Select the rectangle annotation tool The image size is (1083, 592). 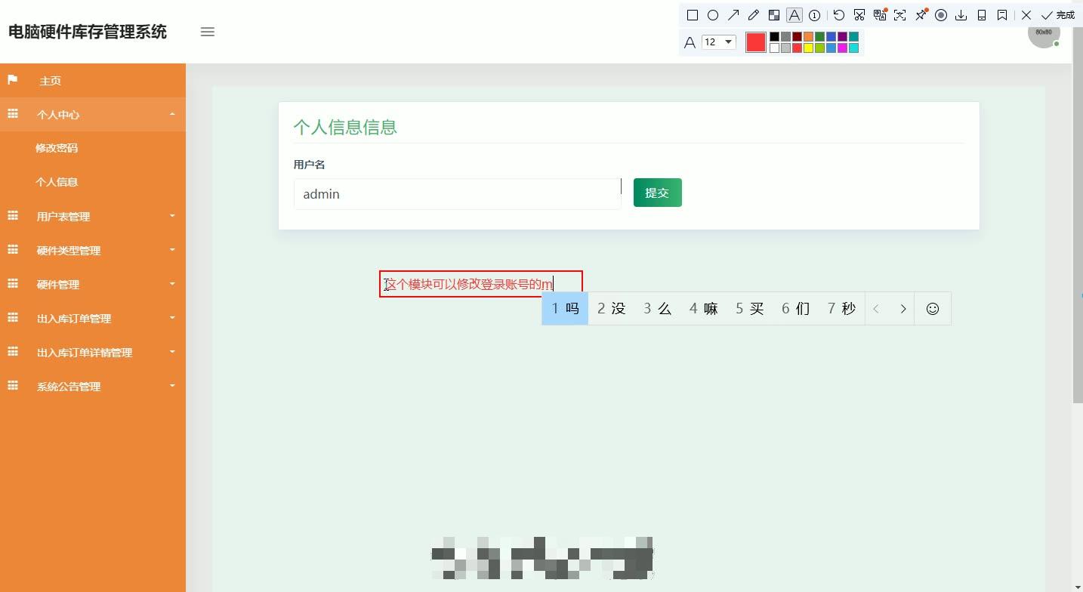692,15
